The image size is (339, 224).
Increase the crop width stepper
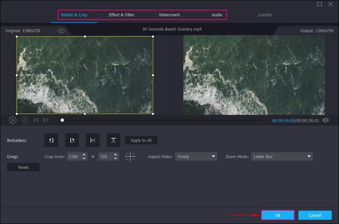(84, 155)
